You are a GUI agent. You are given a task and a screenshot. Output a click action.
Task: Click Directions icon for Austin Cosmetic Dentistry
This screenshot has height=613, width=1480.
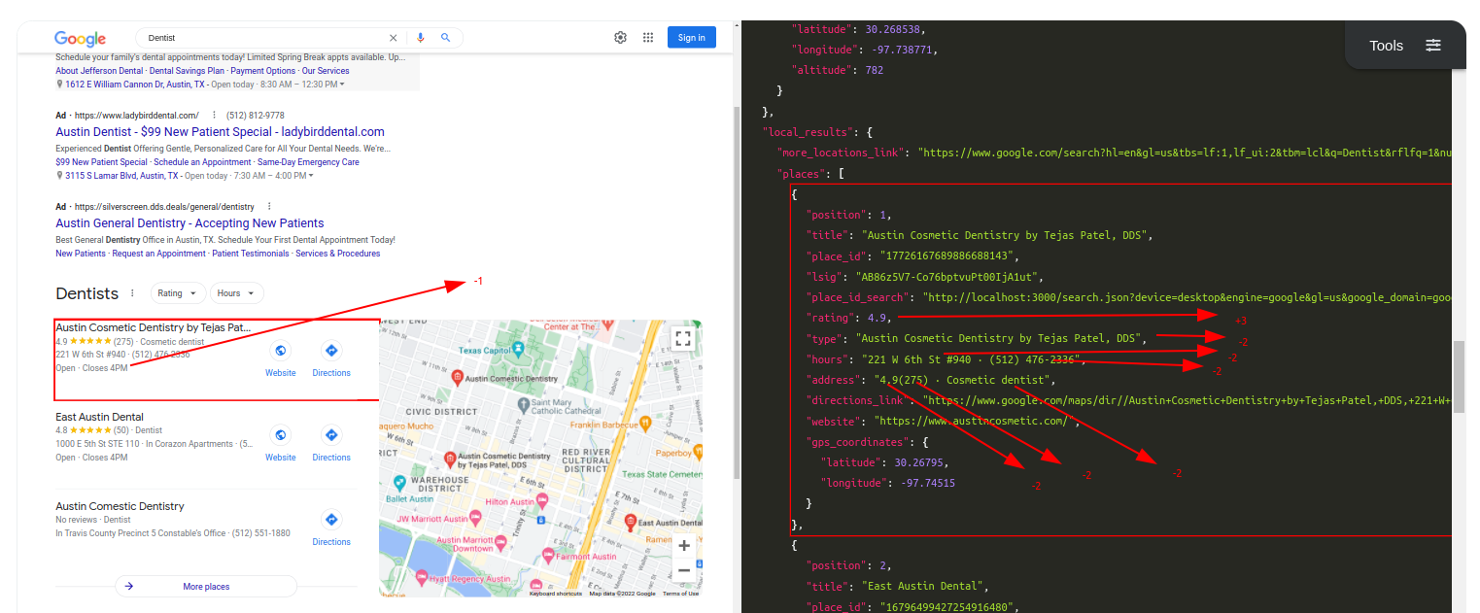pyautogui.click(x=331, y=351)
